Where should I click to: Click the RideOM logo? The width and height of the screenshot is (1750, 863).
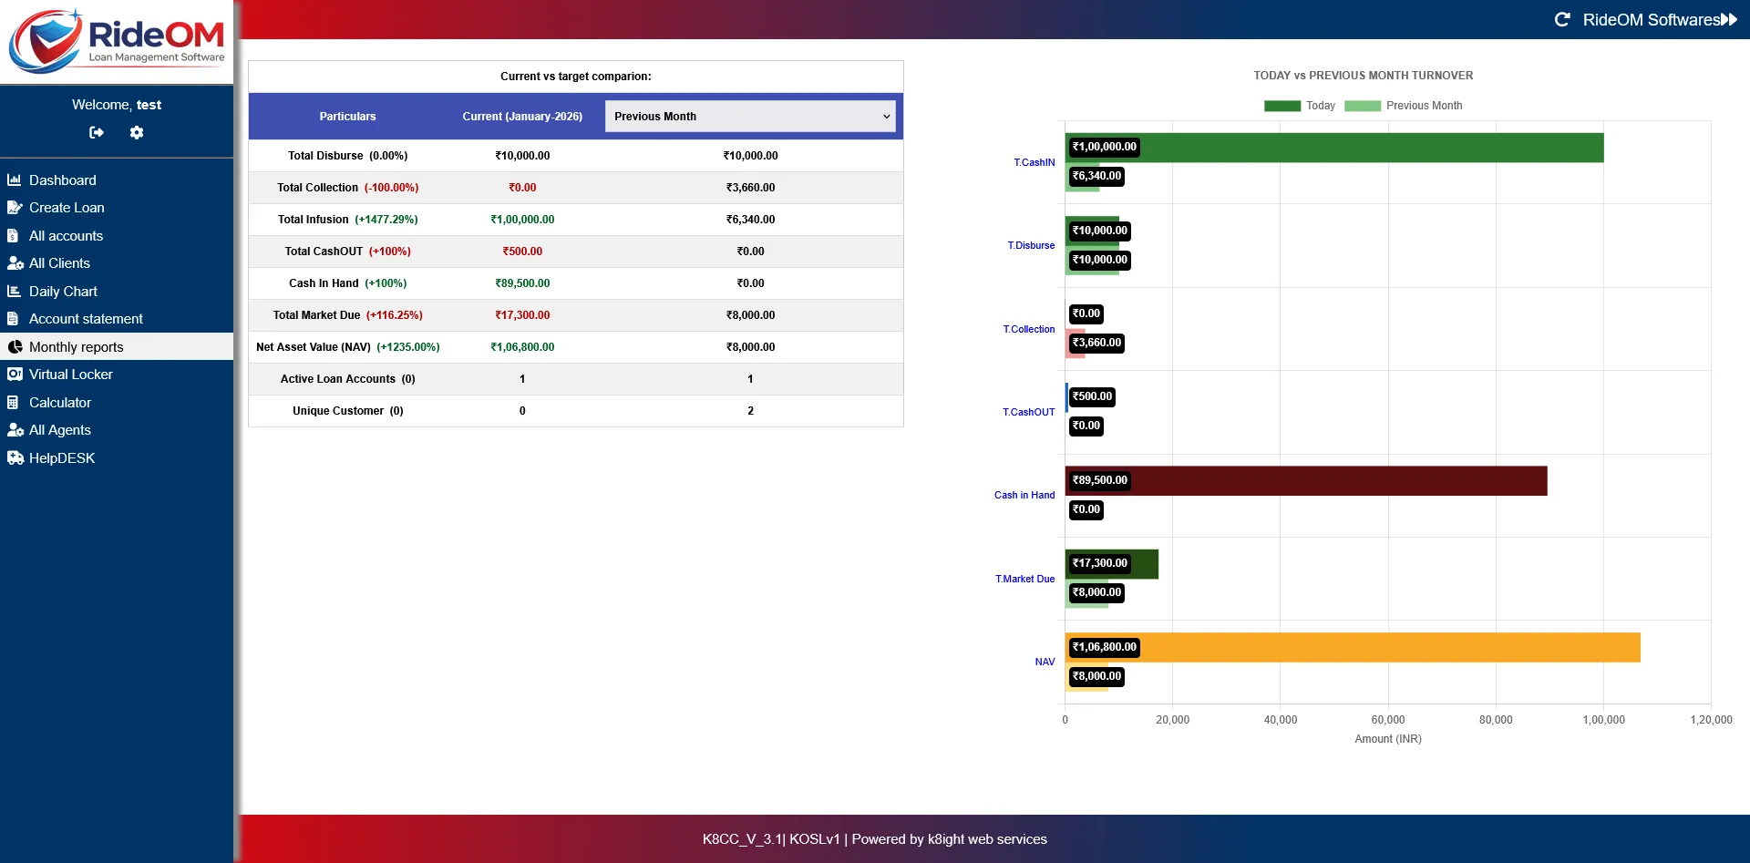pos(116,40)
